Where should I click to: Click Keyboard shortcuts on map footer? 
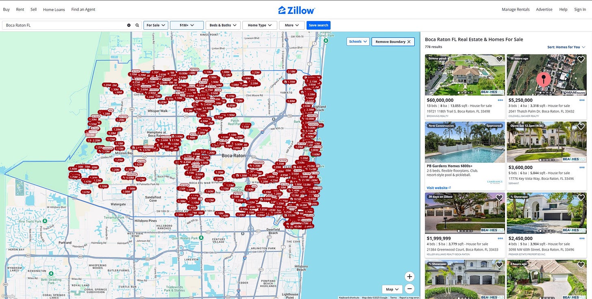pyautogui.click(x=349, y=297)
